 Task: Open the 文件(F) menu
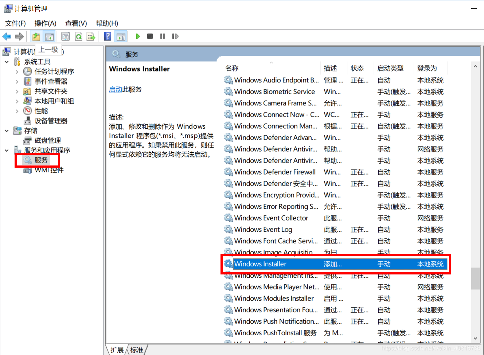[x=15, y=23]
